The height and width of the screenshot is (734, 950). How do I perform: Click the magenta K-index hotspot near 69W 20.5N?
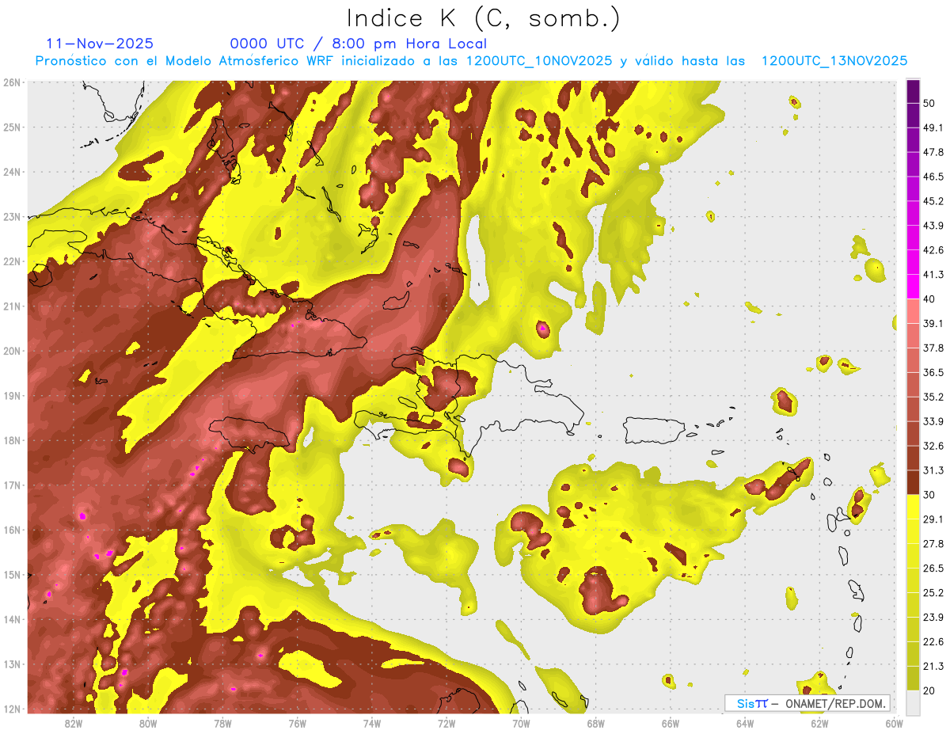(x=542, y=327)
